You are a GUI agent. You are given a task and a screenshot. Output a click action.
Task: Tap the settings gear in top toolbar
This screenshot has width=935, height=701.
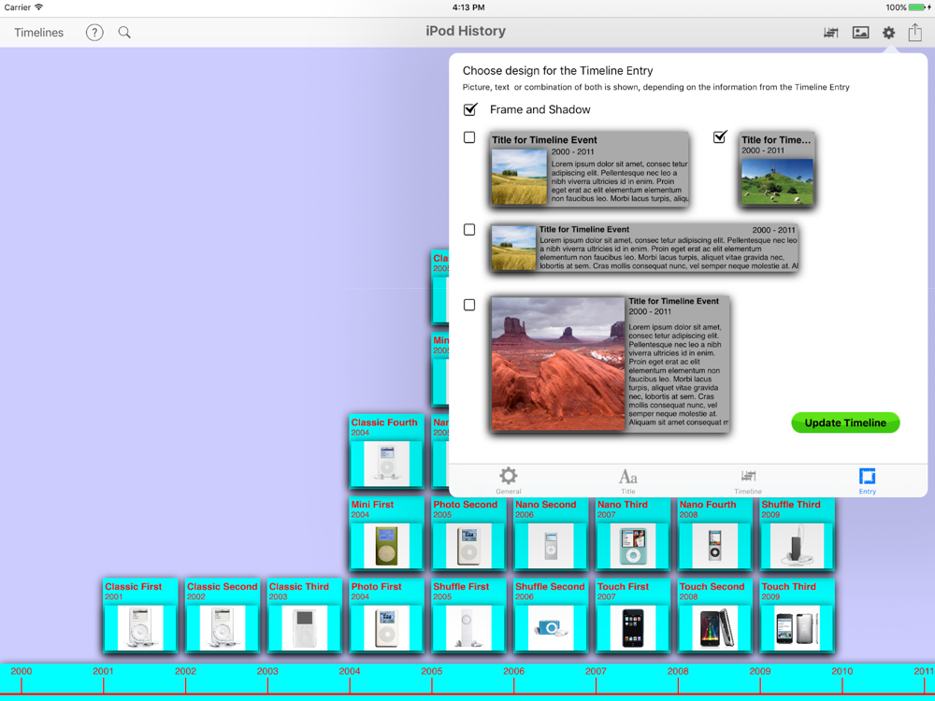tap(888, 32)
